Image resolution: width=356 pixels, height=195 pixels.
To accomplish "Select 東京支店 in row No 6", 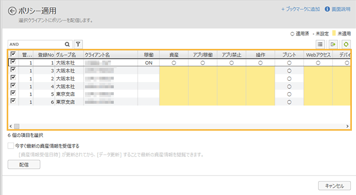I will [x=65, y=102].
